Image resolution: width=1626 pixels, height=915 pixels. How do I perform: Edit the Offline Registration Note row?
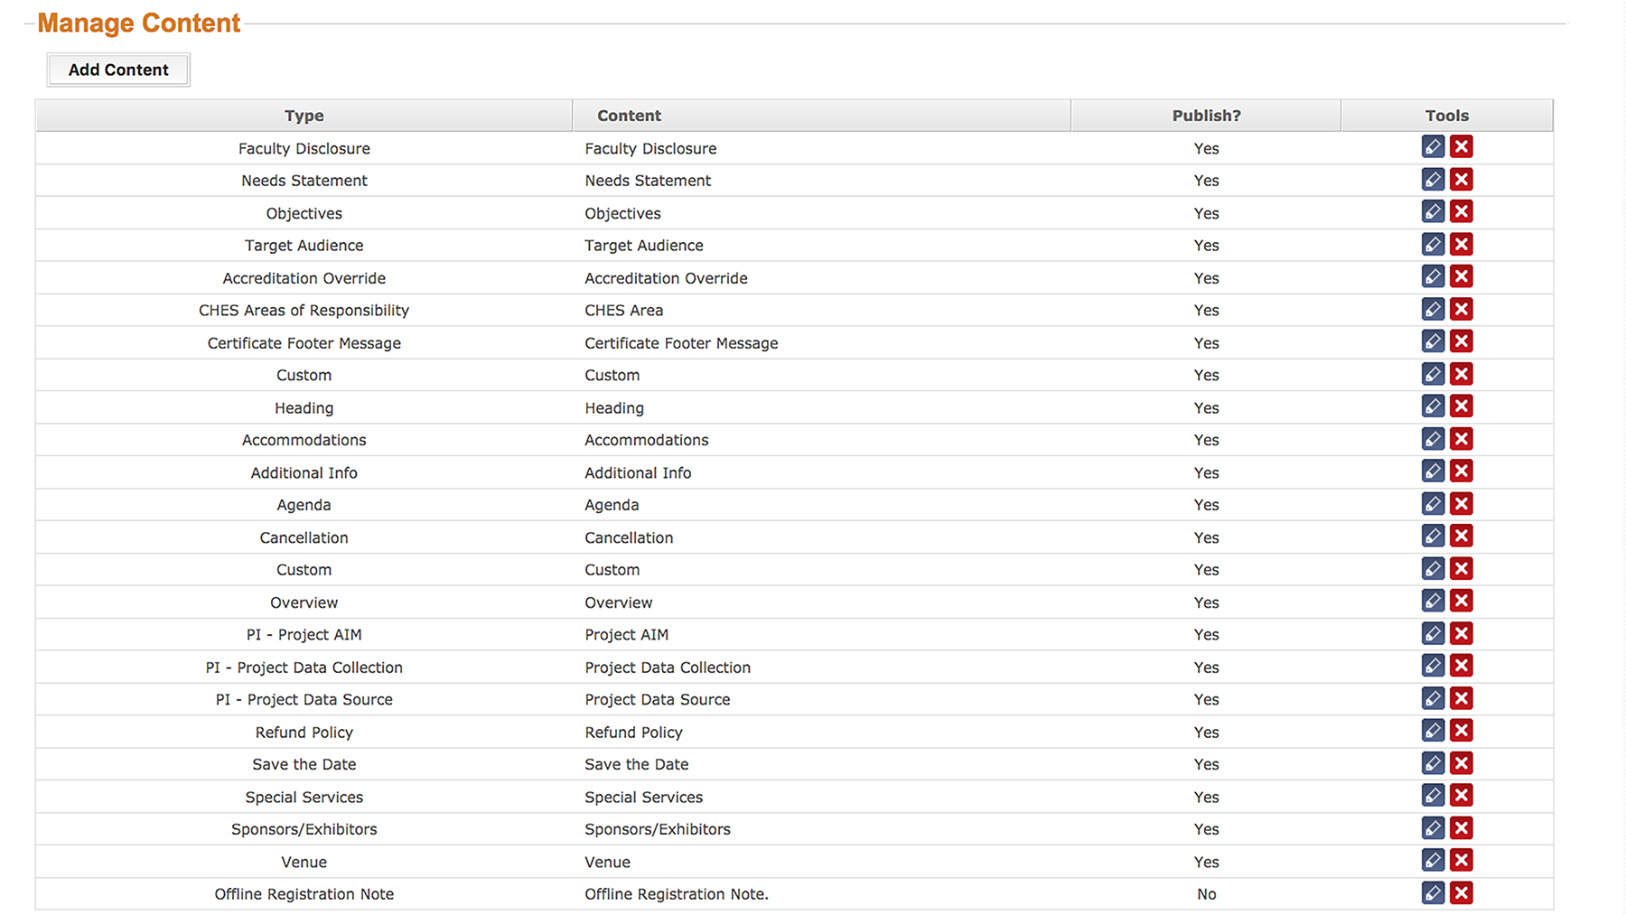point(1433,893)
